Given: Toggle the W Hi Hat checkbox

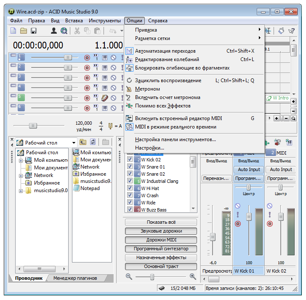Looking at the screenshot, I should pyautogui.click(x=130, y=188).
